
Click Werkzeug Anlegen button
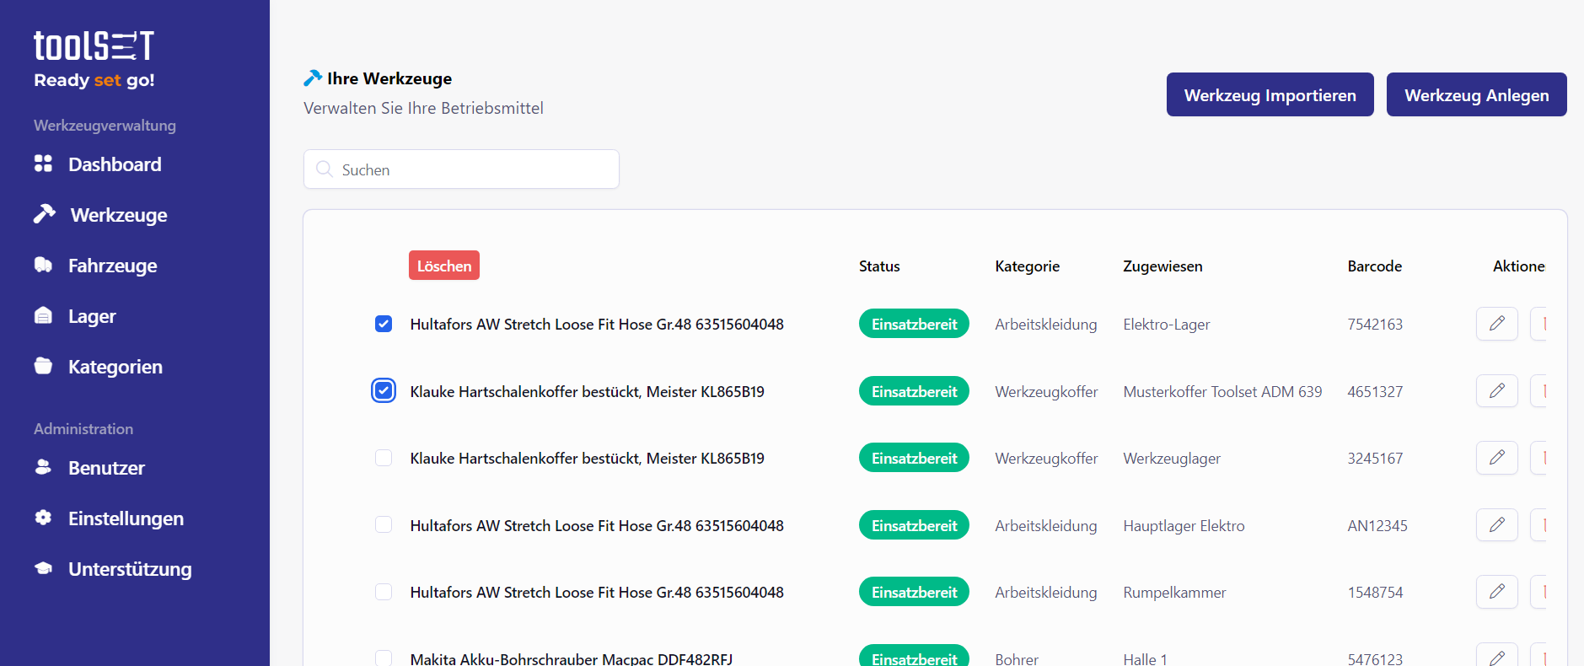(1477, 94)
